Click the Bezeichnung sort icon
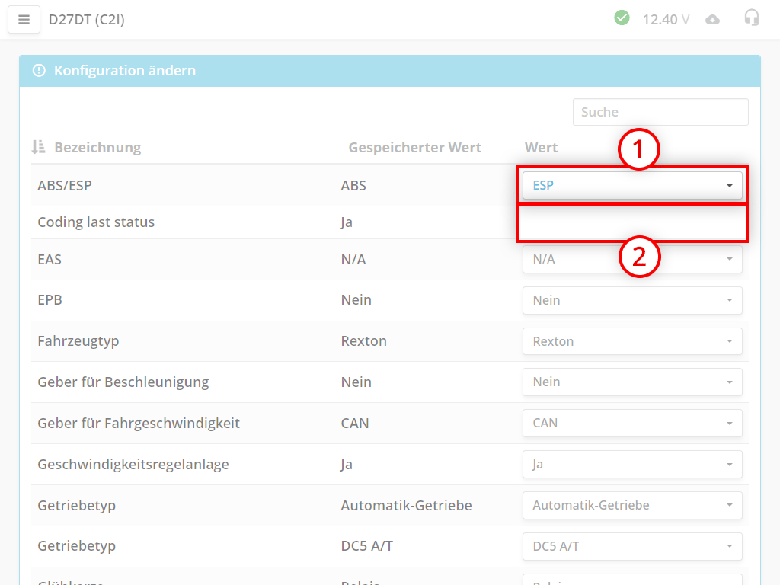The image size is (780, 585). pos(38,147)
